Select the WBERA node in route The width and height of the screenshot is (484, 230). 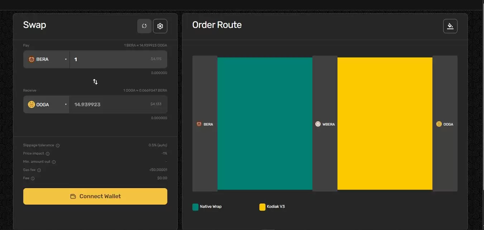click(x=325, y=124)
